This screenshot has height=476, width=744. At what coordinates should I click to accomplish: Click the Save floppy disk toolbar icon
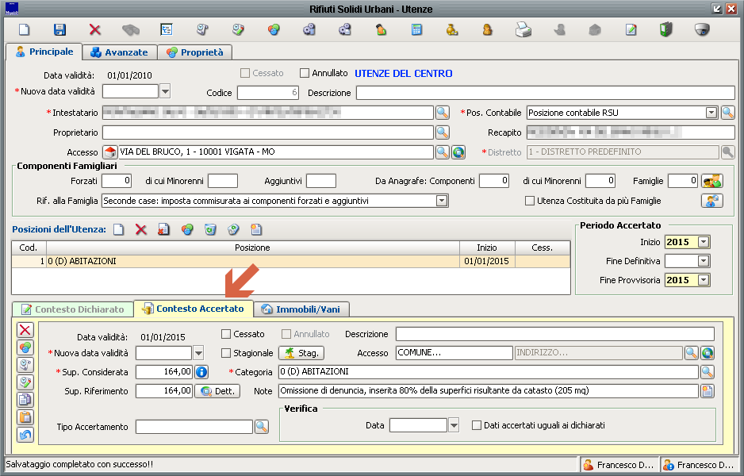tap(59, 30)
